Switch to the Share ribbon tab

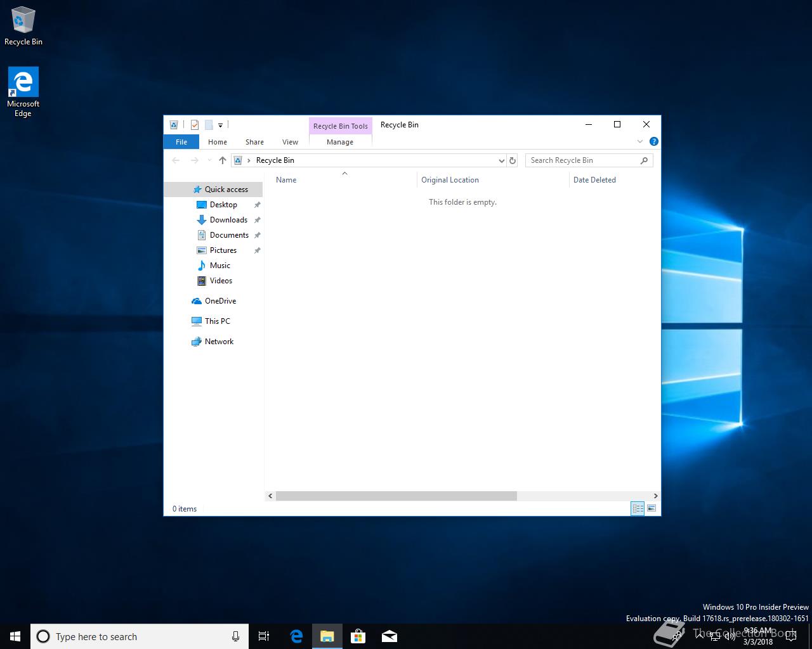254,142
